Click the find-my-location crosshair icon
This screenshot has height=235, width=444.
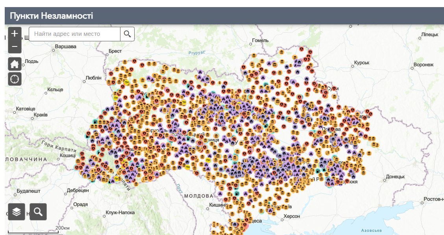pos(14,79)
